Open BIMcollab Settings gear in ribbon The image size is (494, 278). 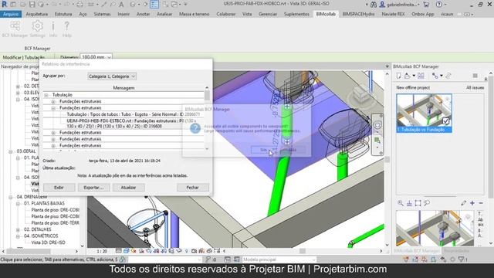click(x=38, y=29)
